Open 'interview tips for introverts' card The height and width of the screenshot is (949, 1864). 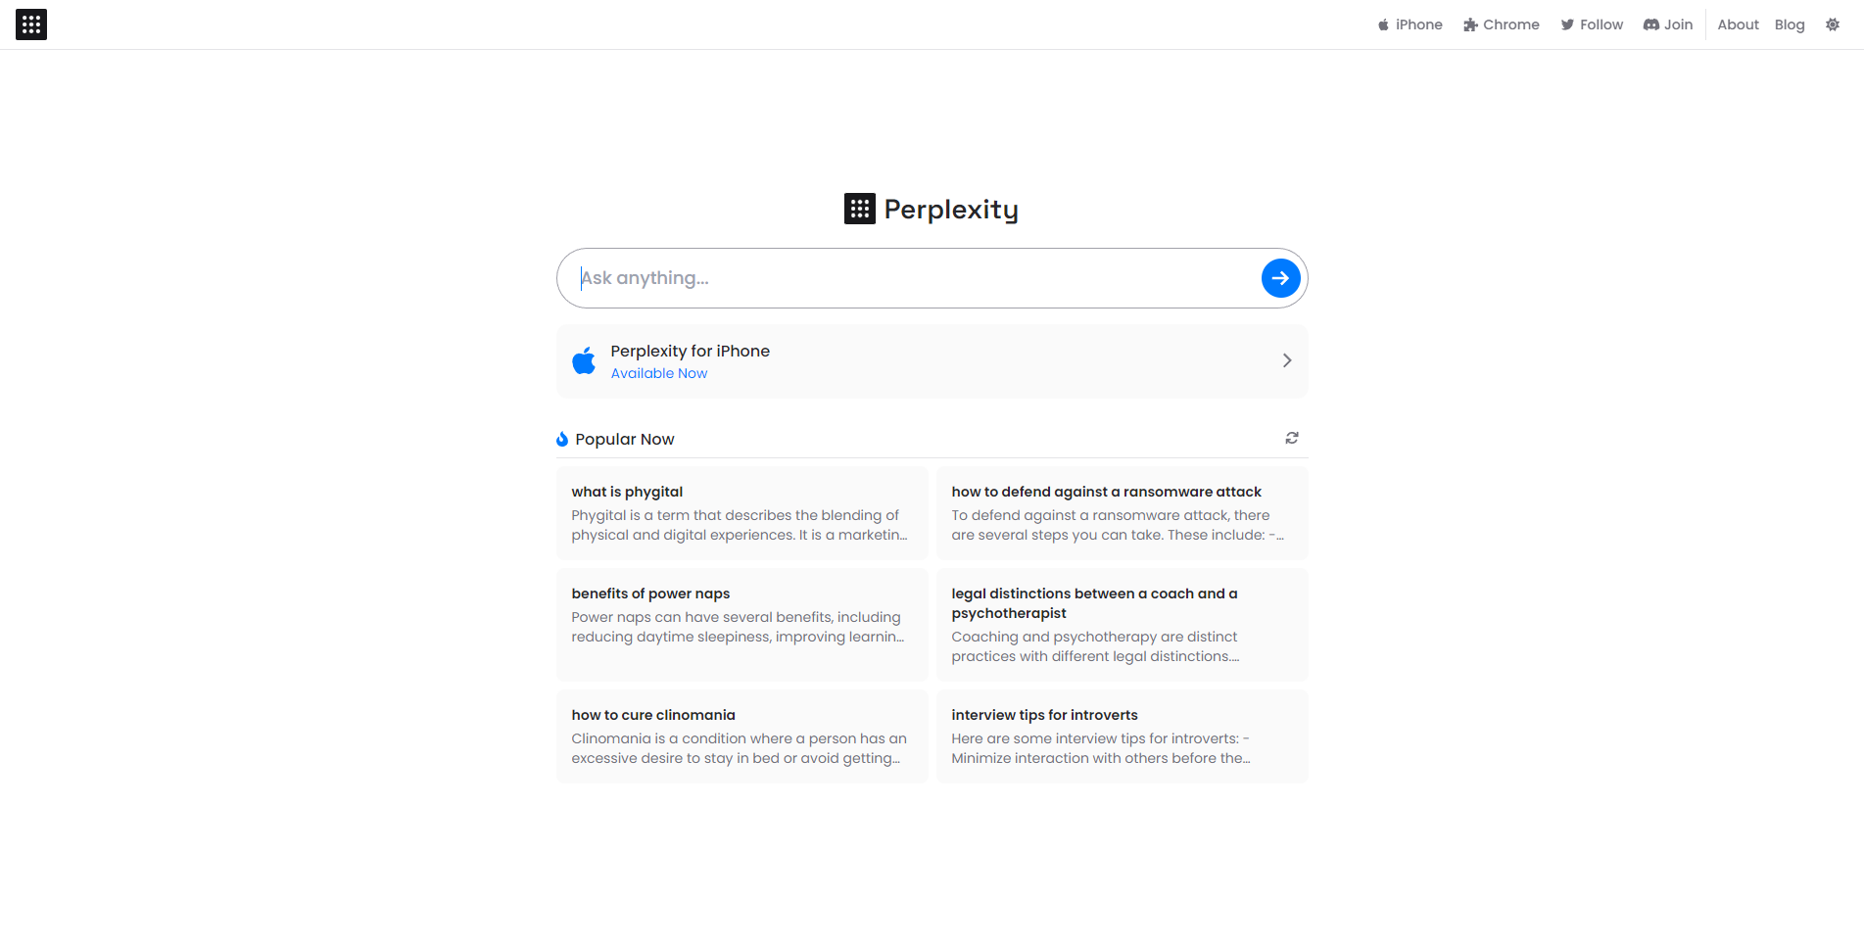1122,736
